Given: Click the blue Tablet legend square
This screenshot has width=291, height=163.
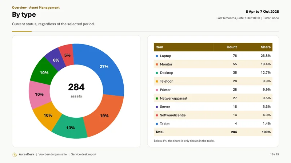Looking at the screenshot, I should (x=157, y=124).
